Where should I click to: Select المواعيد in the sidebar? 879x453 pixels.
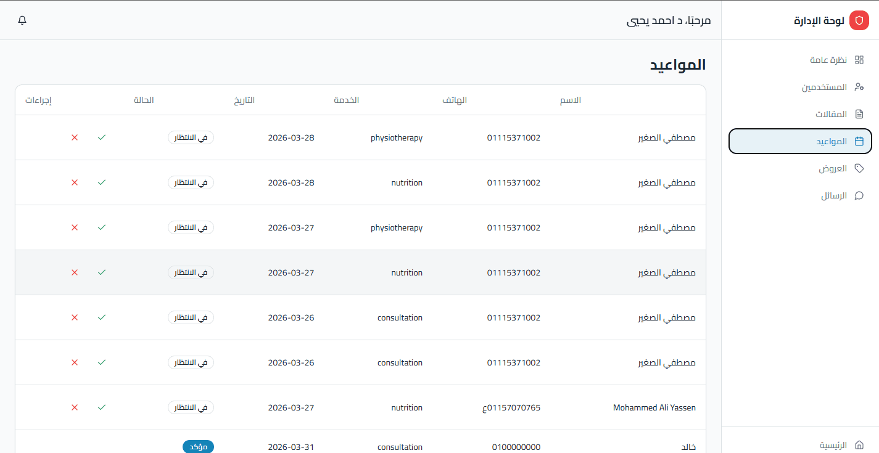click(800, 141)
